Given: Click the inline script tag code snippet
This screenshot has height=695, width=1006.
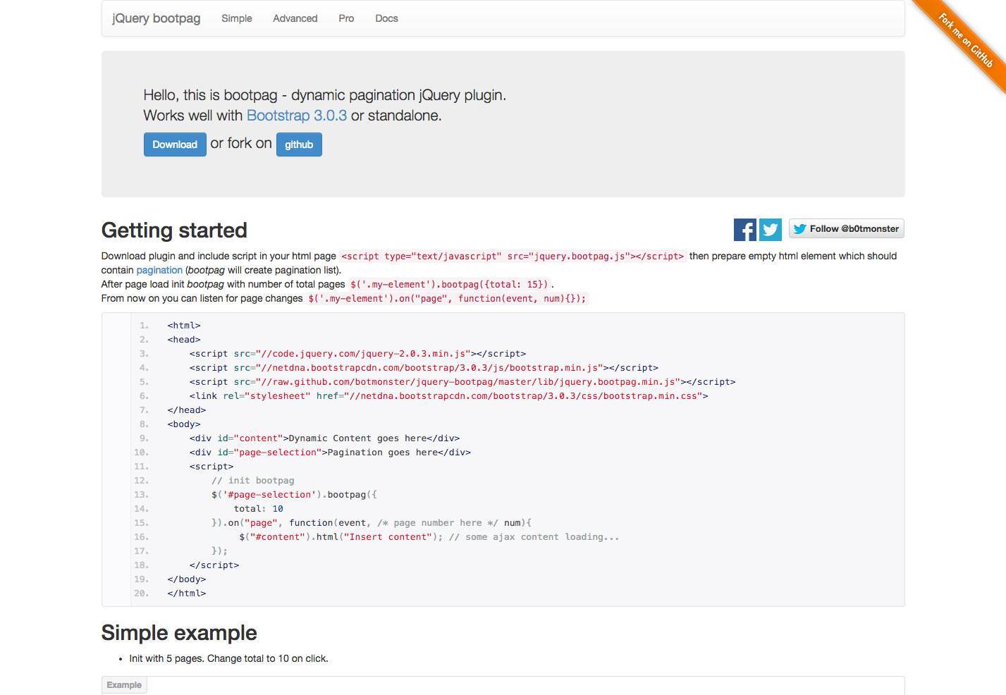Looking at the screenshot, I should 513,256.
